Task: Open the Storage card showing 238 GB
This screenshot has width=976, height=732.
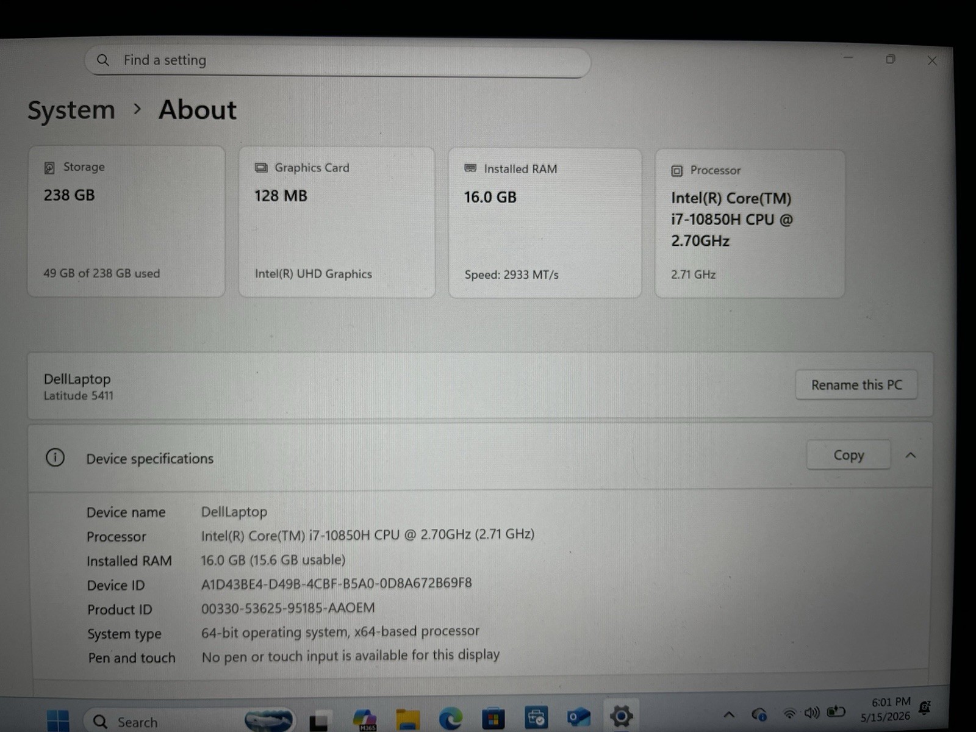Action: pos(126,221)
